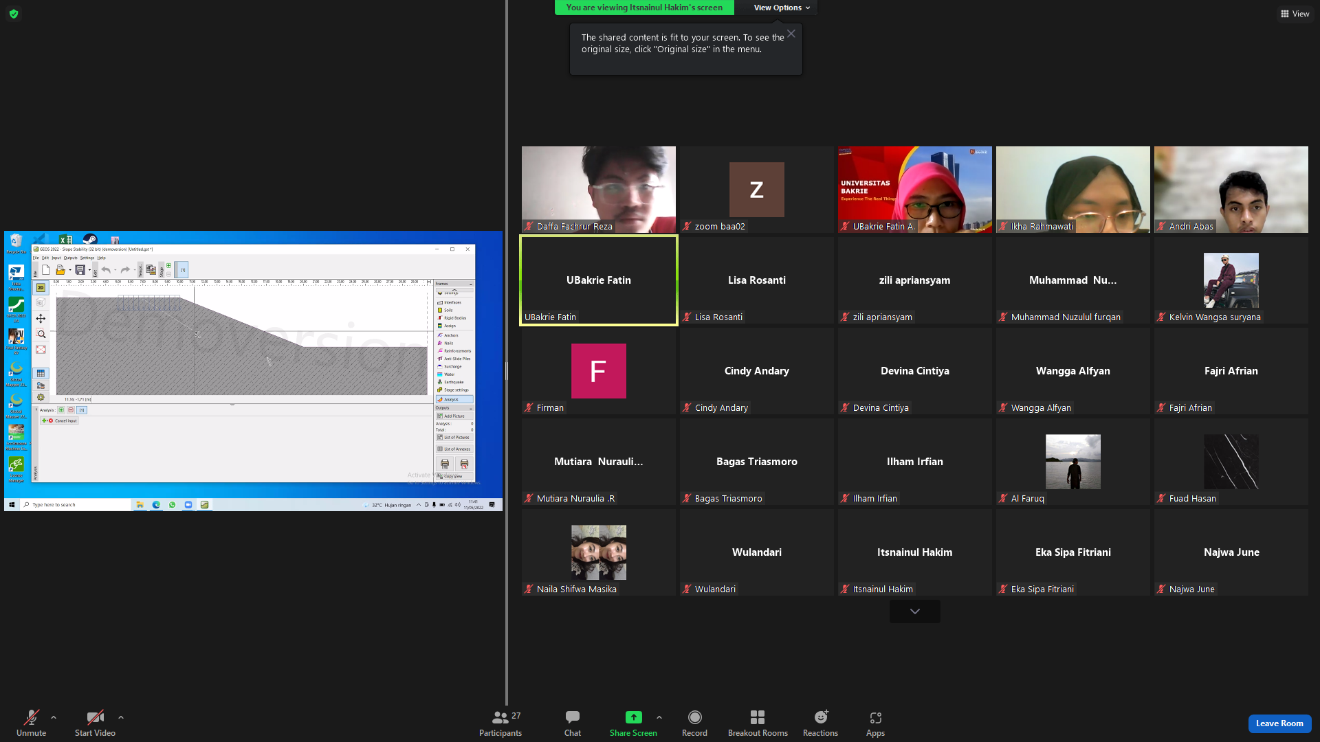Dismiss the shared content tooltip
1320x742 pixels.
click(791, 34)
